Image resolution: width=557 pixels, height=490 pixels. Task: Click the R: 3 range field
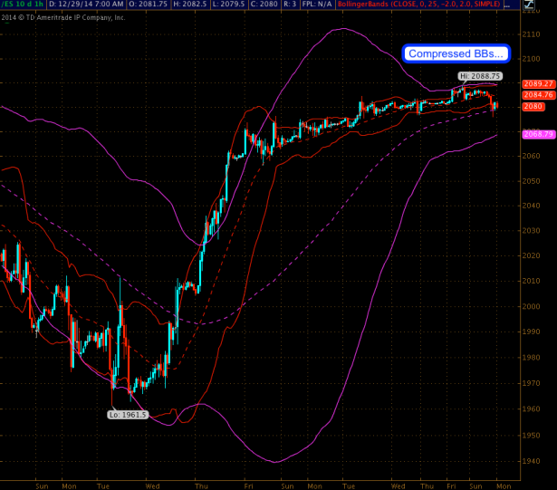[x=314, y=5]
